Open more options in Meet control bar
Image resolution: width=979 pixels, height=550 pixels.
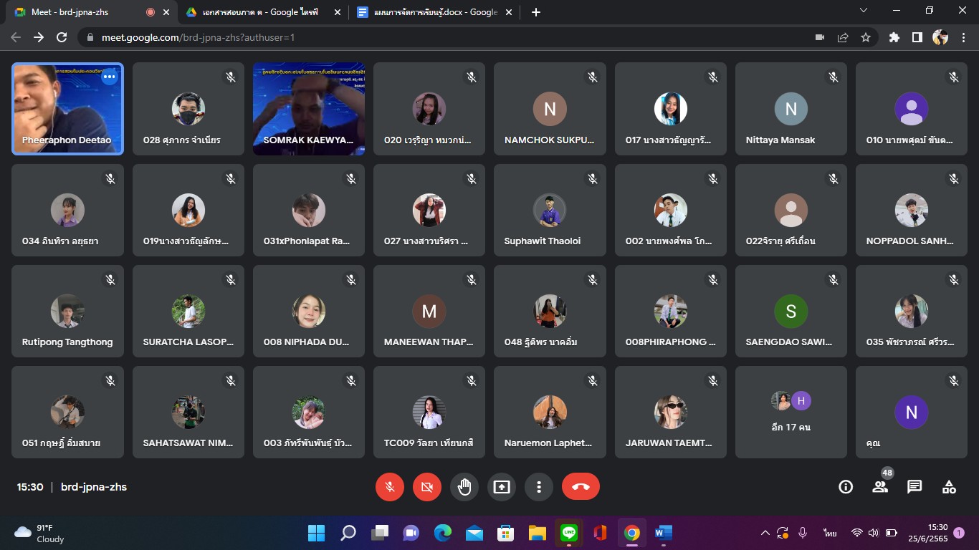point(539,487)
